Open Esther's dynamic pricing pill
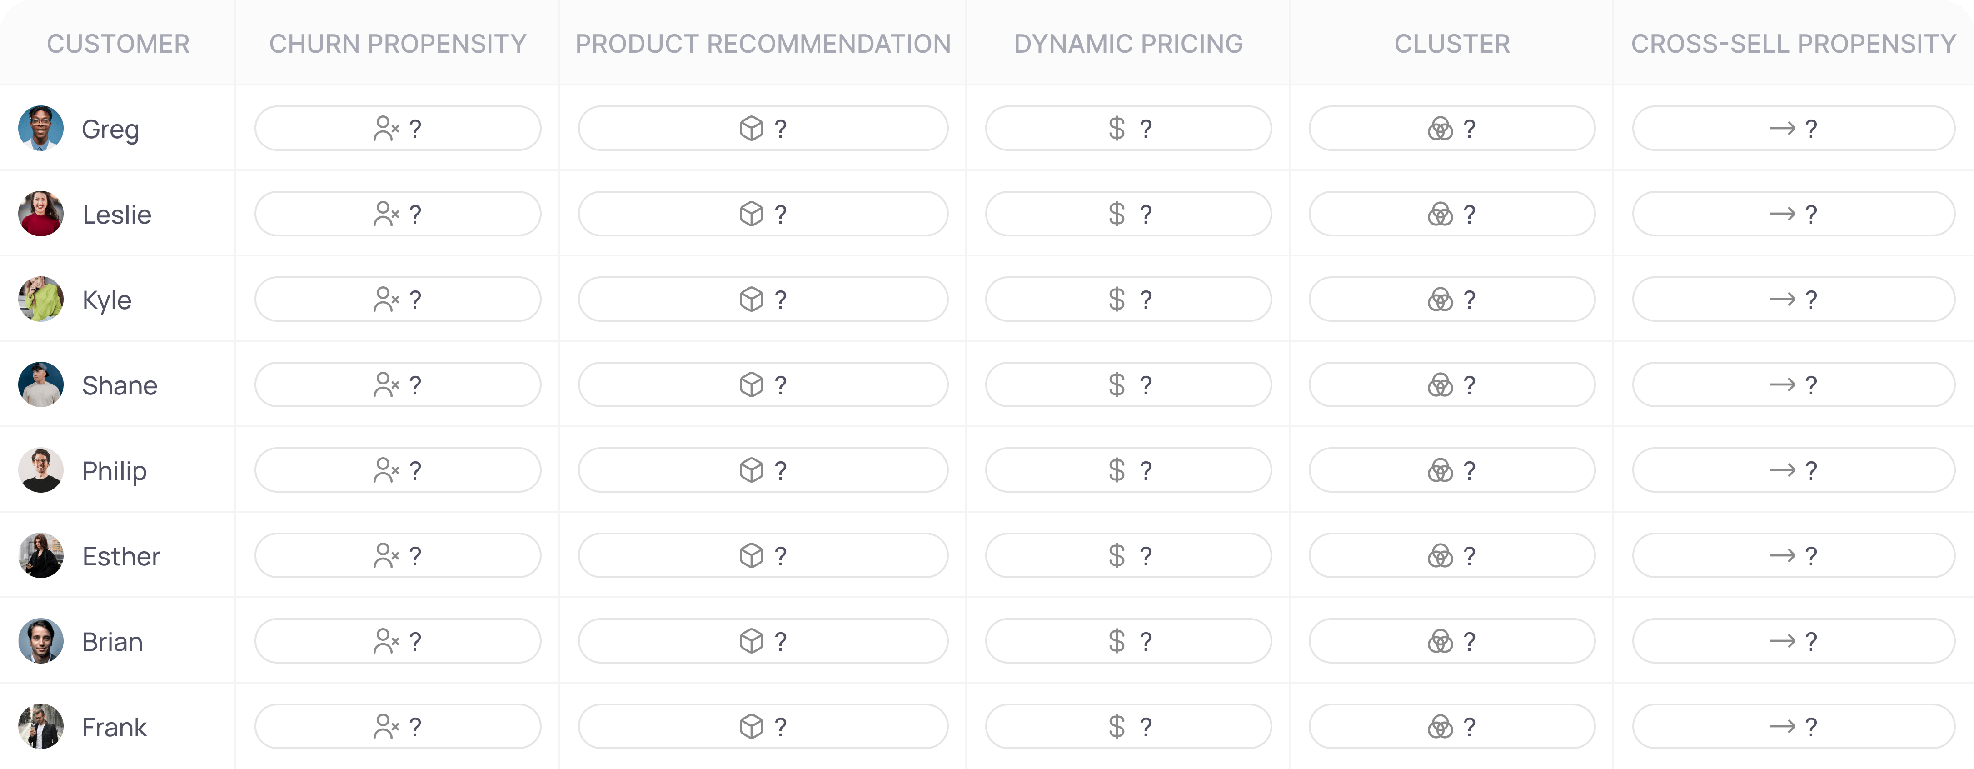 click(1128, 555)
